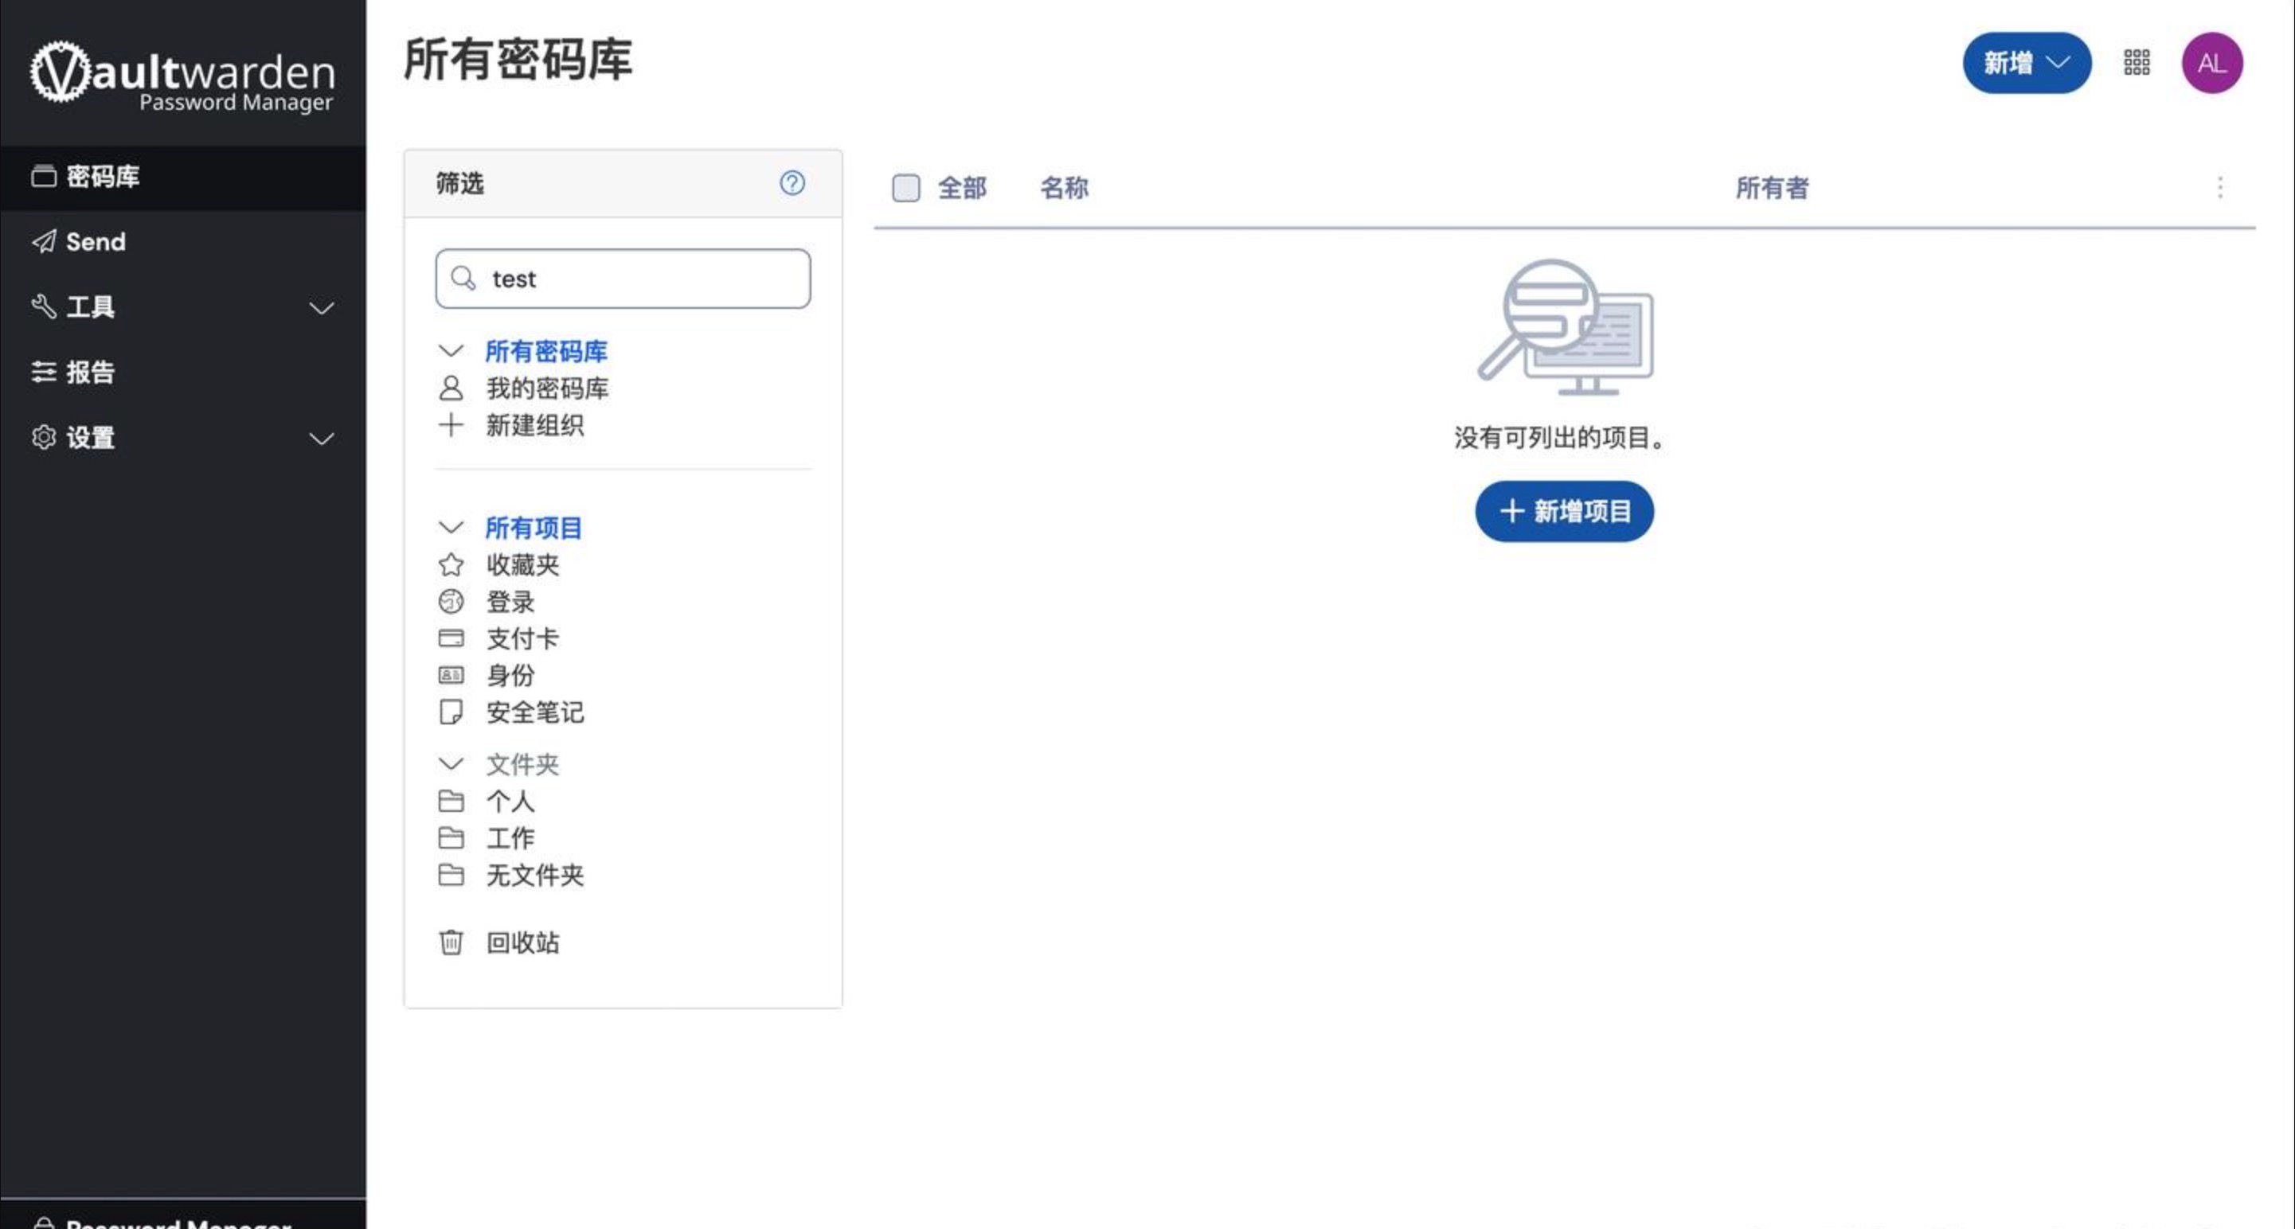This screenshot has height=1229, width=2295.
Task: Open the 密码库 vault menu item
Action: (182, 177)
